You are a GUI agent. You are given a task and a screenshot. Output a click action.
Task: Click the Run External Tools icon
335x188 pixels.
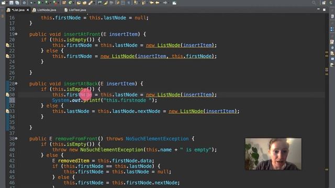click(x=54, y=3)
